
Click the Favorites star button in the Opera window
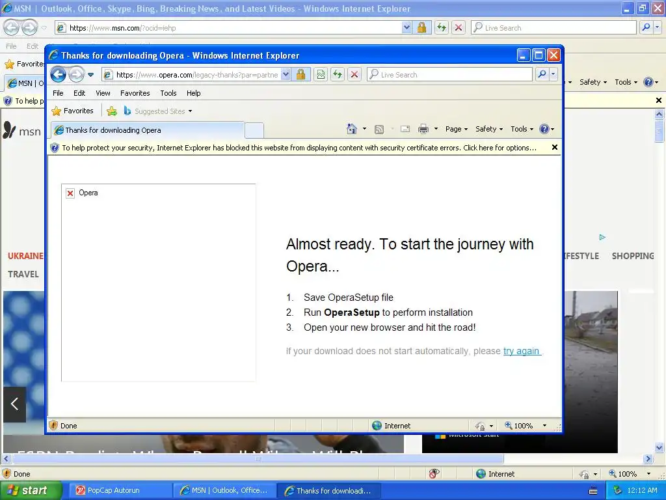(72, 111)
